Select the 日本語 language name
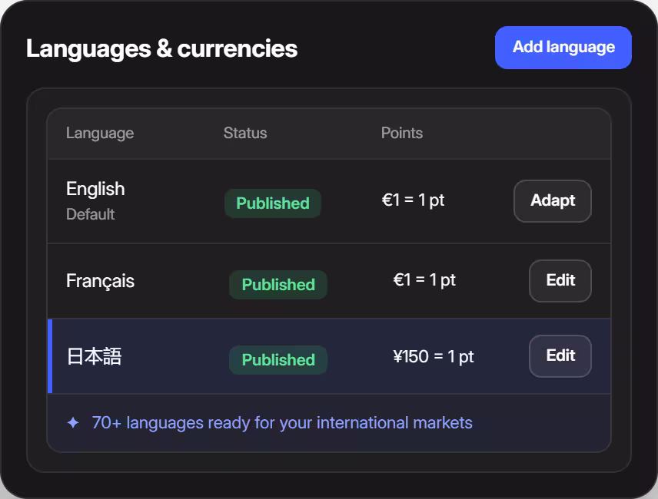Viewport: 658px width, 499px height. click(x=94, y=356)
